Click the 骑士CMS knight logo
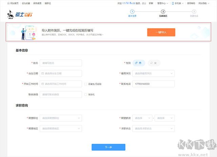The width and height of the screenshot is (217, 157). click(x=20, y=14)
